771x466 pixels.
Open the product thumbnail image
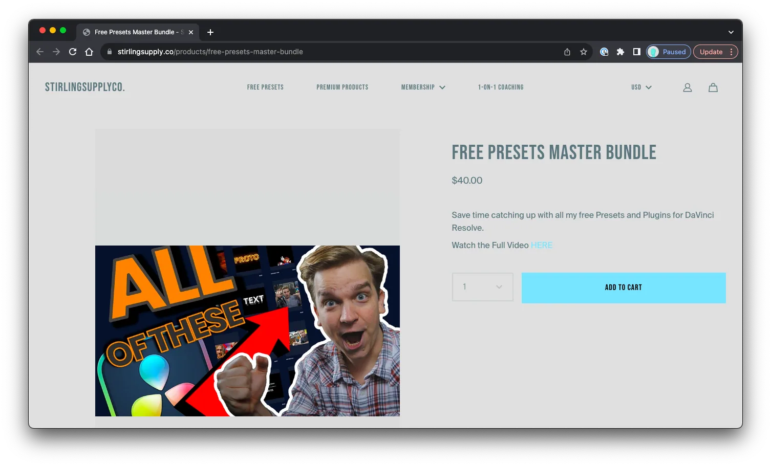247,330
